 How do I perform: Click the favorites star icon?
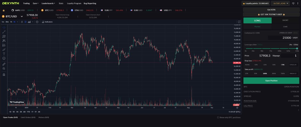coord(4,10)
